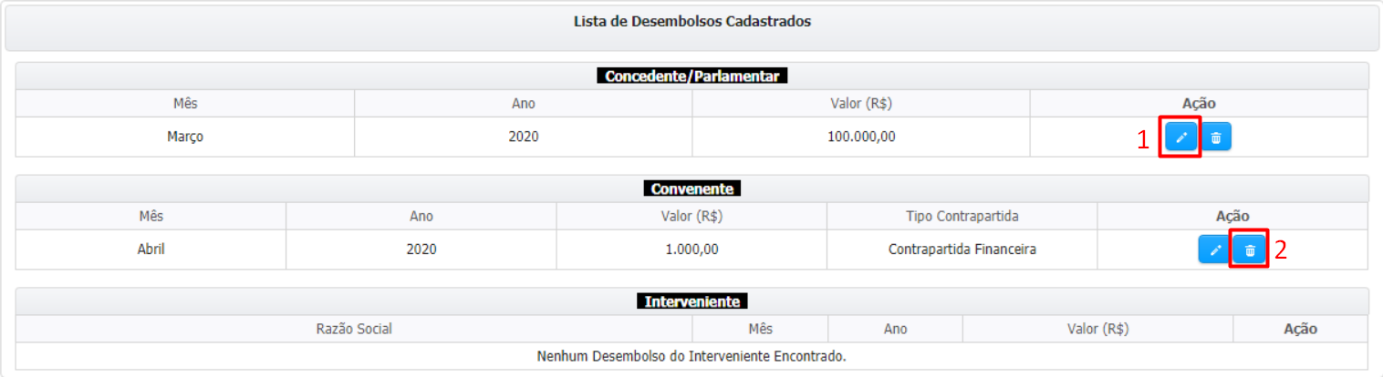The height and width of the screenshot is (377, 1383).
Task: Click Mês header in Concedente/Parlamentar table
Action: point(185,104)
